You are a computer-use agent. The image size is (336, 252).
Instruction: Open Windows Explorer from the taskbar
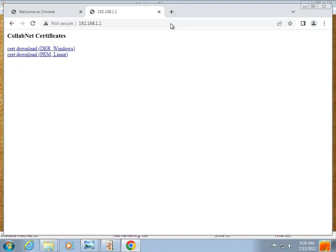49,245
